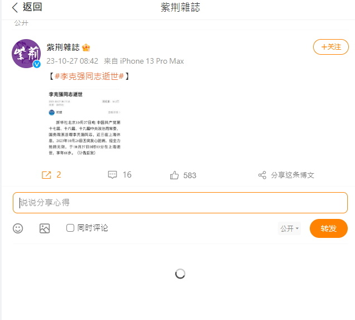Open comments via the speech bubble icon
The image size is (355, 320).
(x=112, y=175)
